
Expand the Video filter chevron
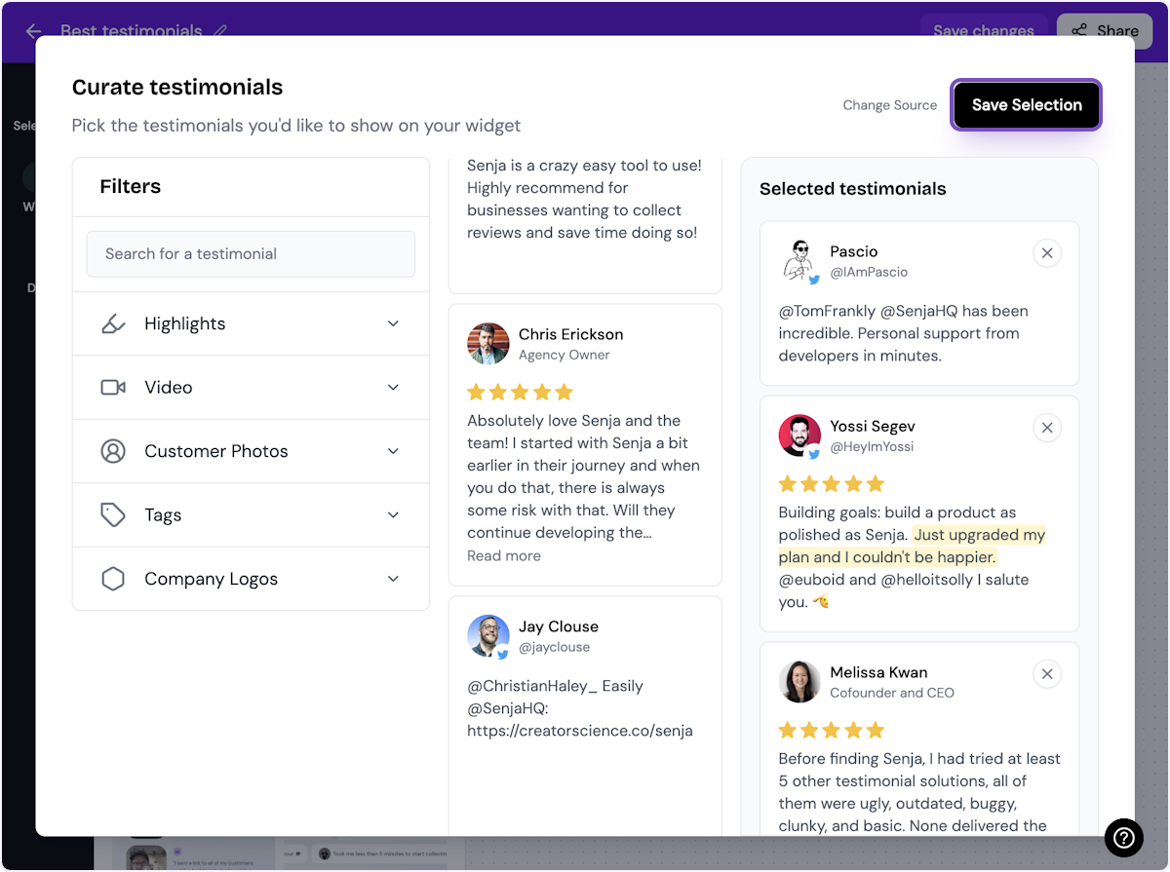point(393,388)
